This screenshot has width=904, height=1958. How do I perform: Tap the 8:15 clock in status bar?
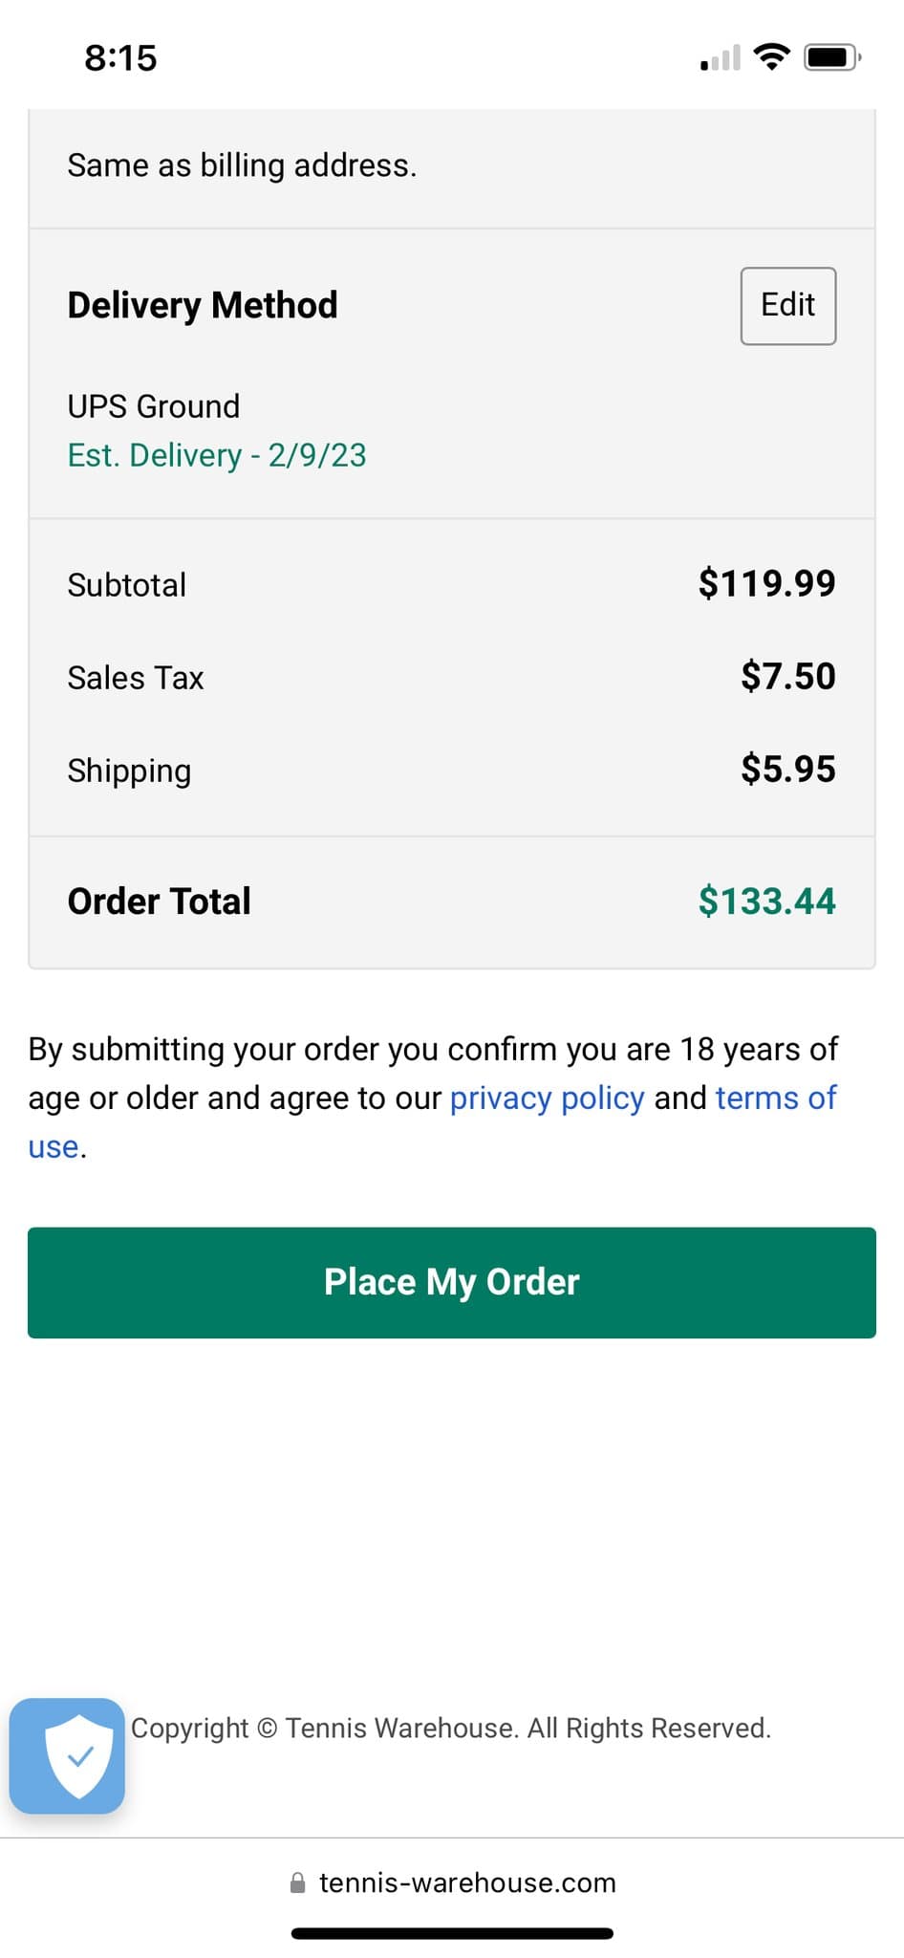click(120, 57)
